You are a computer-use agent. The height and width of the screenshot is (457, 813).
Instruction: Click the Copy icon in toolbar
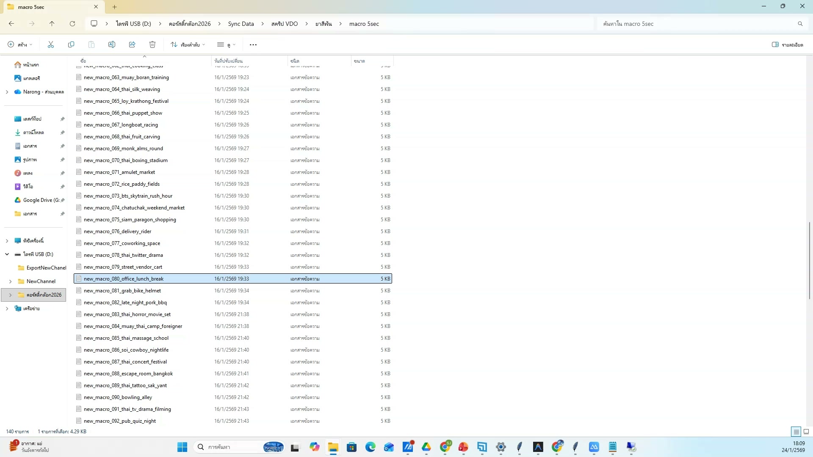coord(71,44)
